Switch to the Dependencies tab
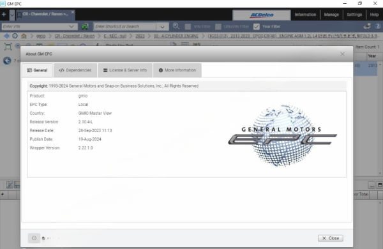The width and height of the screenshot is (383, 249). (x=75, y=70)
